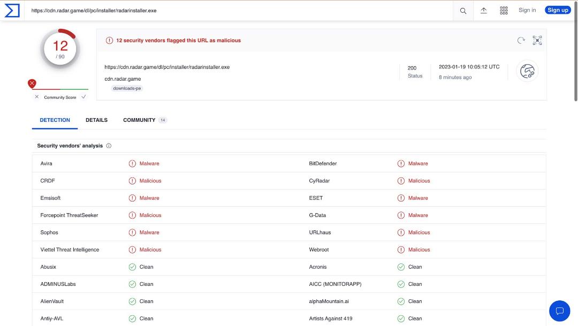
Task: Click ESET malware alert icon
Action: coord(401,198)
